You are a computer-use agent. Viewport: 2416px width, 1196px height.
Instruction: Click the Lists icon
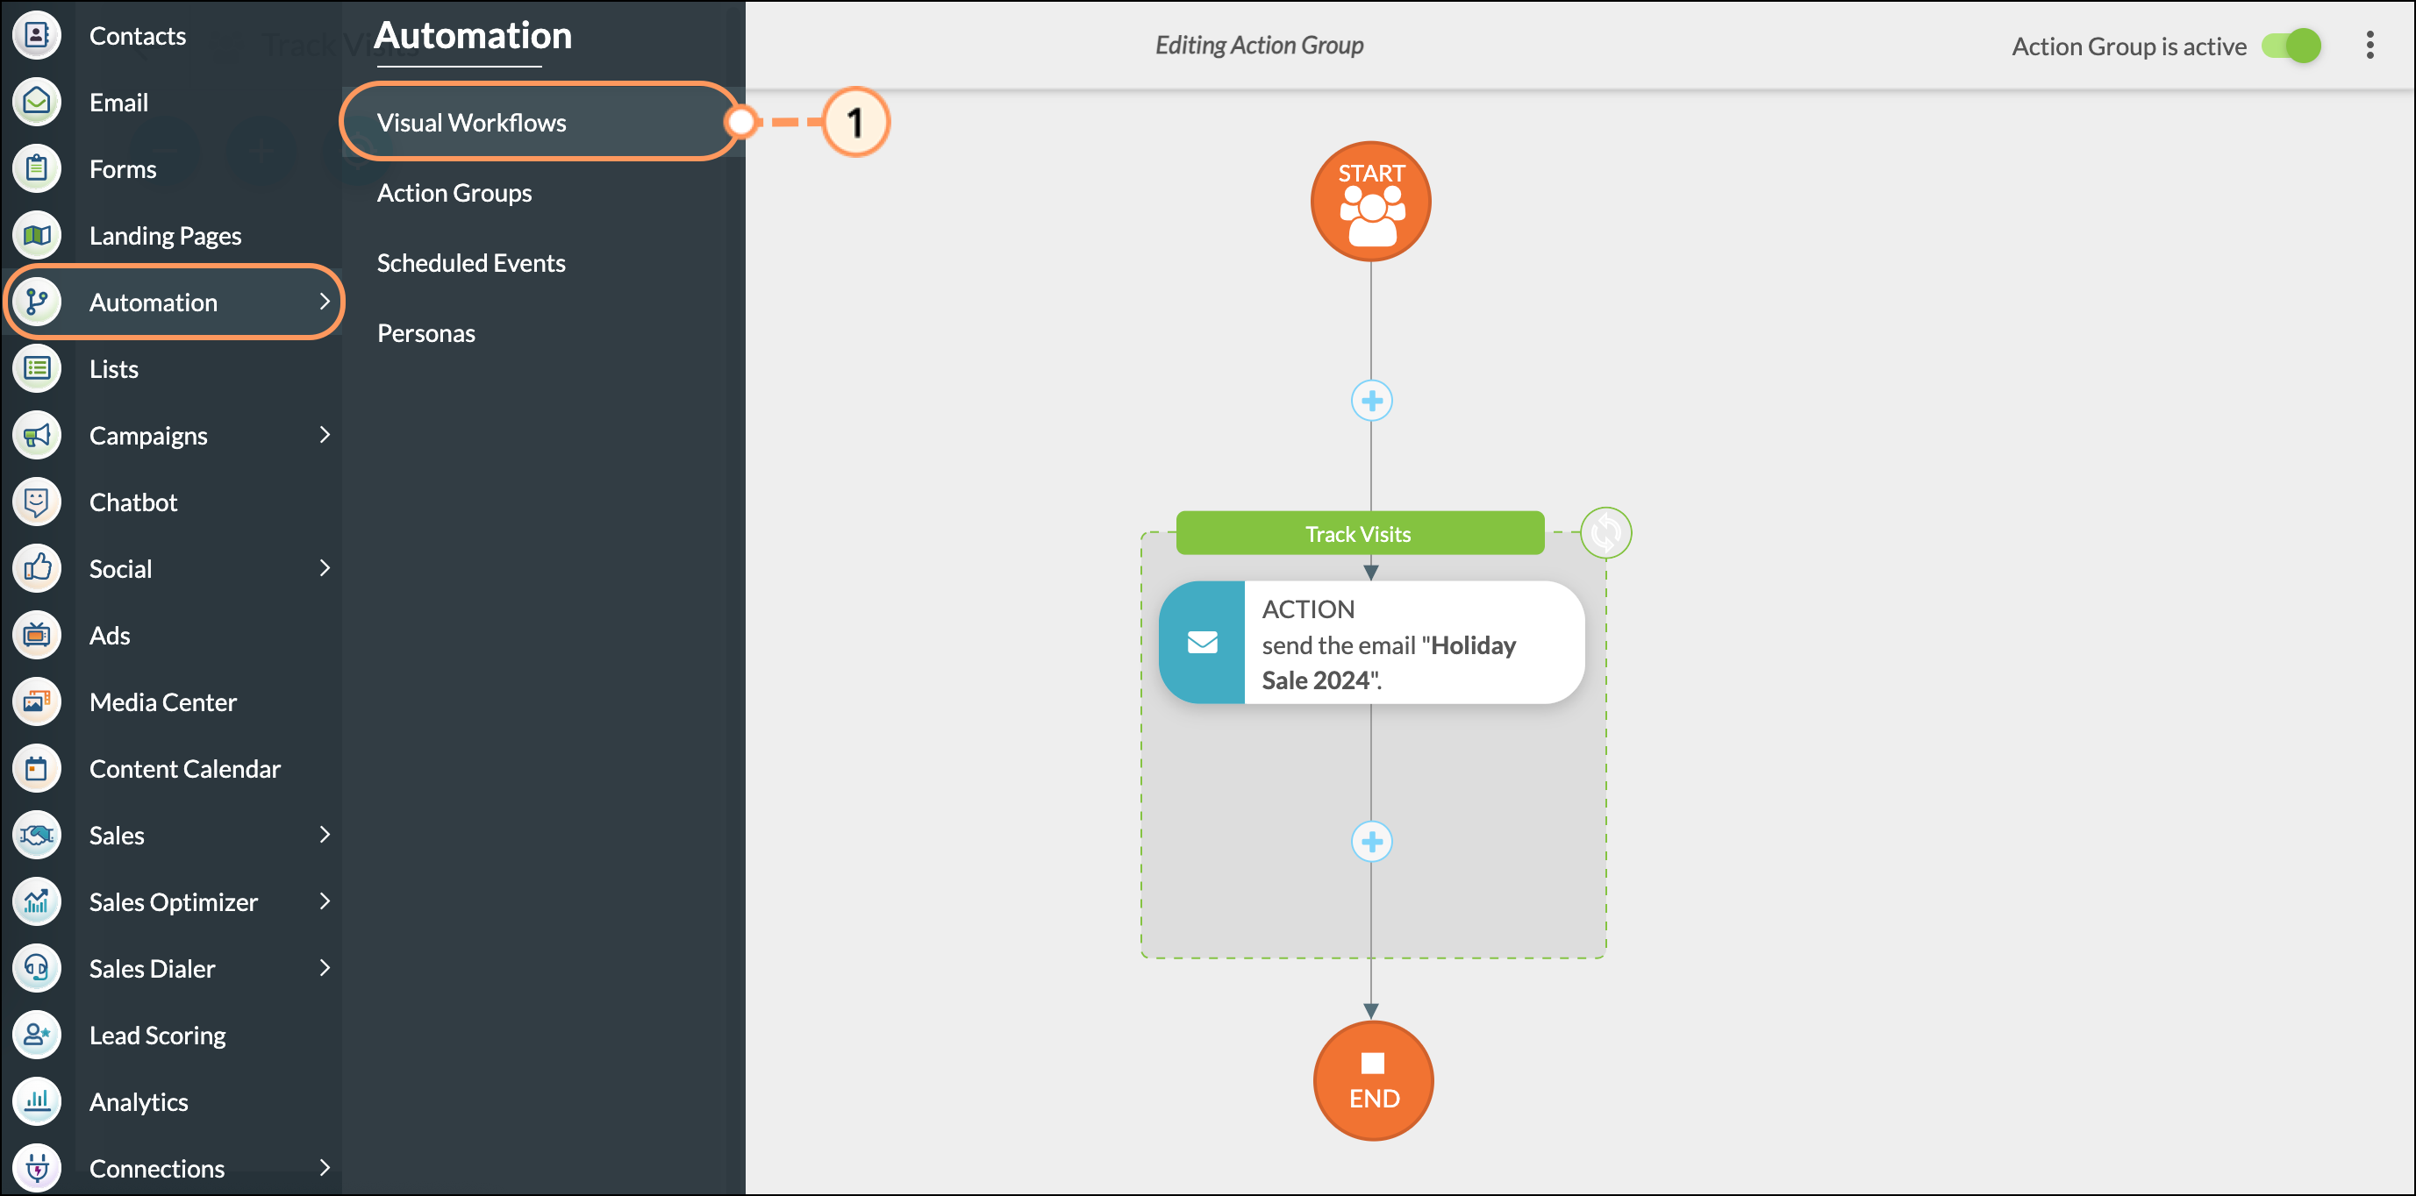click(x=37, y=368)
